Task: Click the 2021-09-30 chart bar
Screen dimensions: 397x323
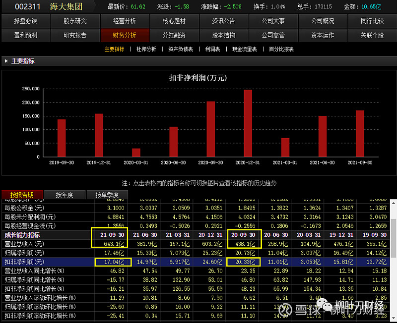Action: point(360,134)
